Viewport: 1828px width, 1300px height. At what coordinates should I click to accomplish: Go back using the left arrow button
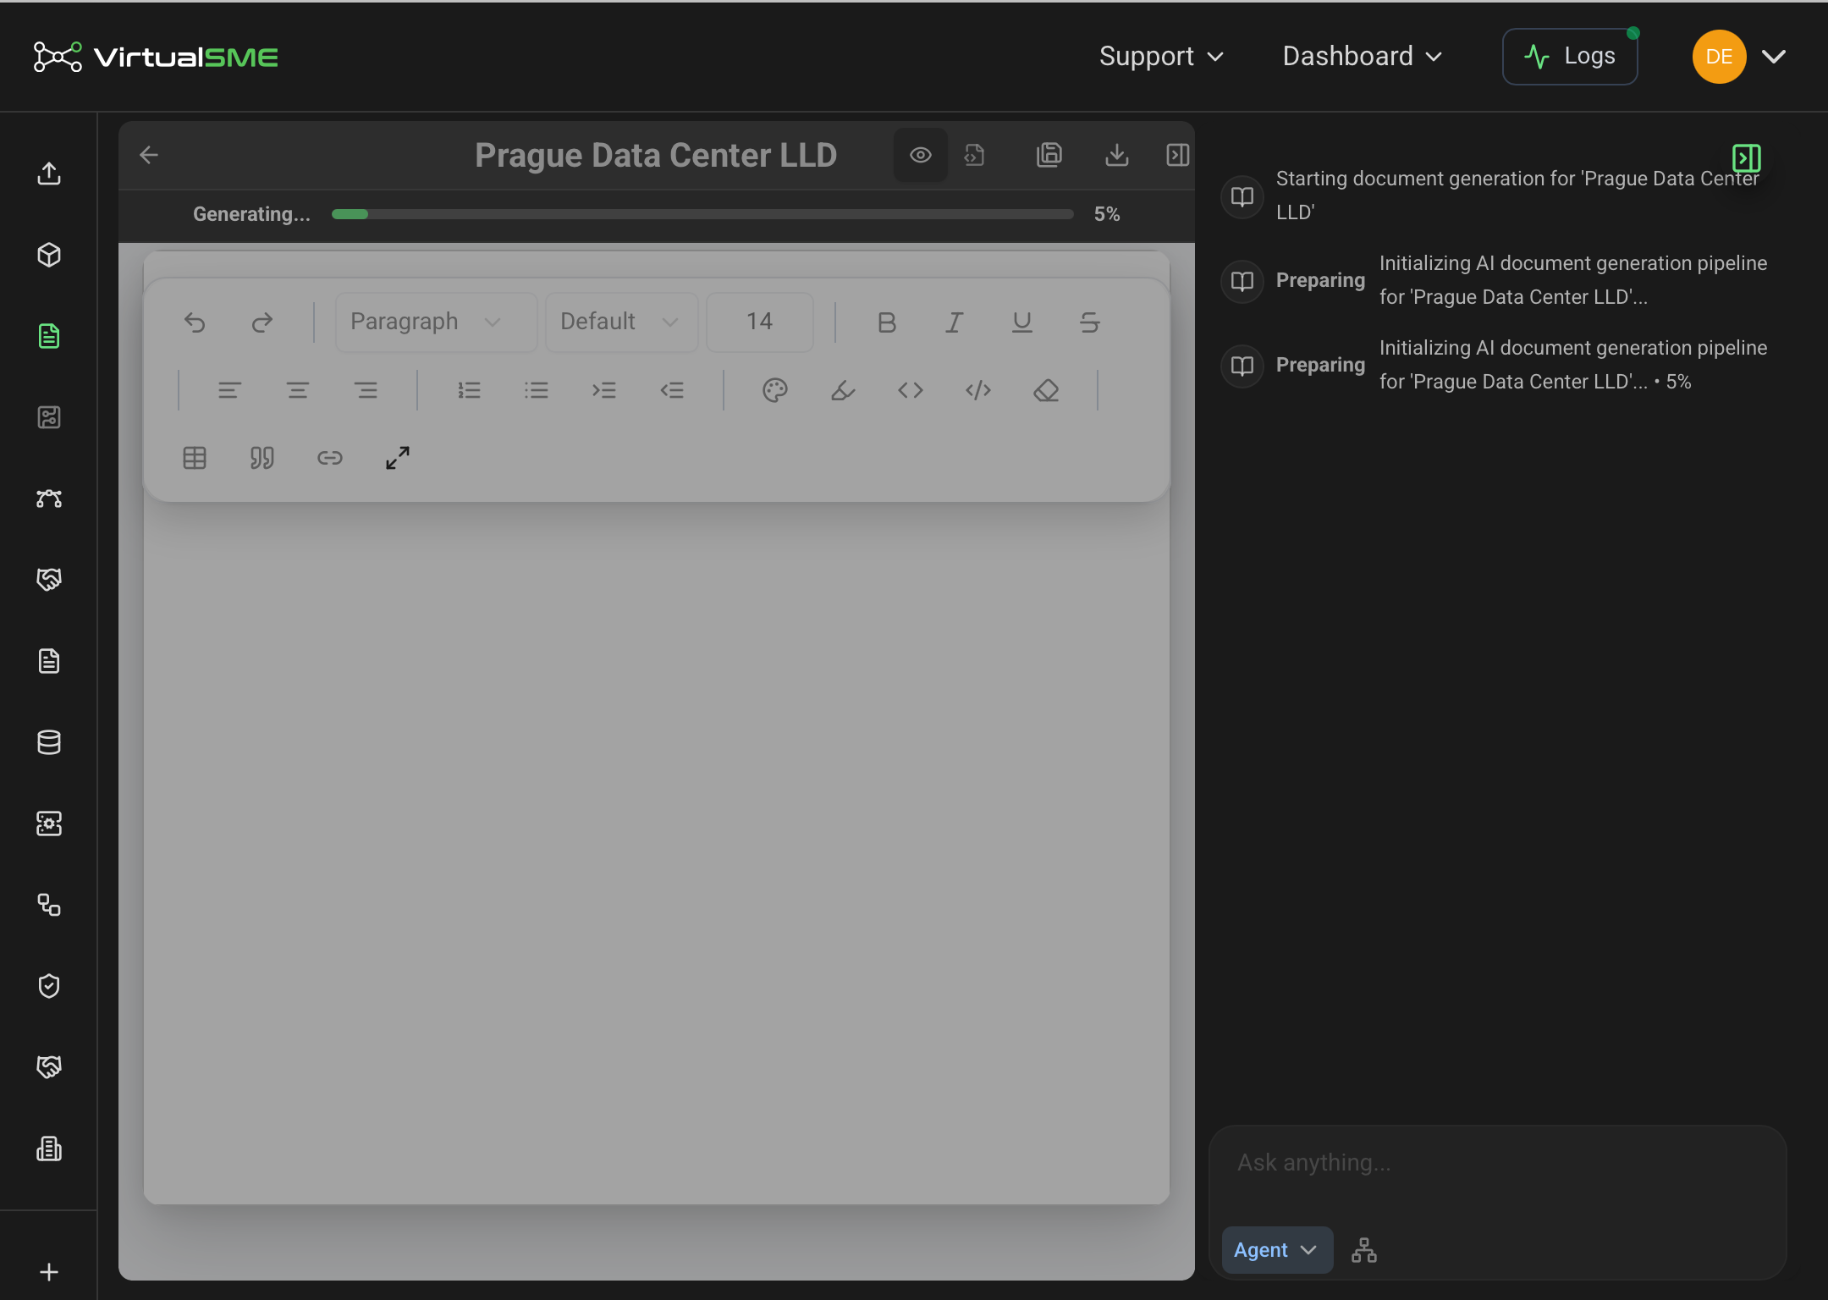pyautogui.click(x=149, y=155)
